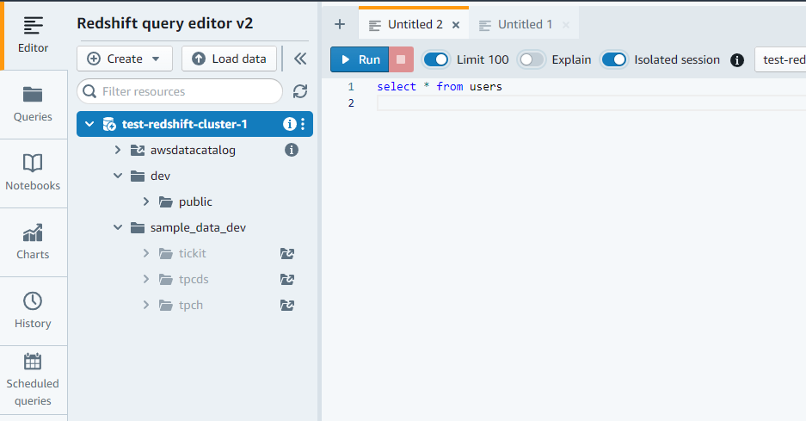Select the awsdatacatalog tree label
806x421 pixels.
(193, 151)
